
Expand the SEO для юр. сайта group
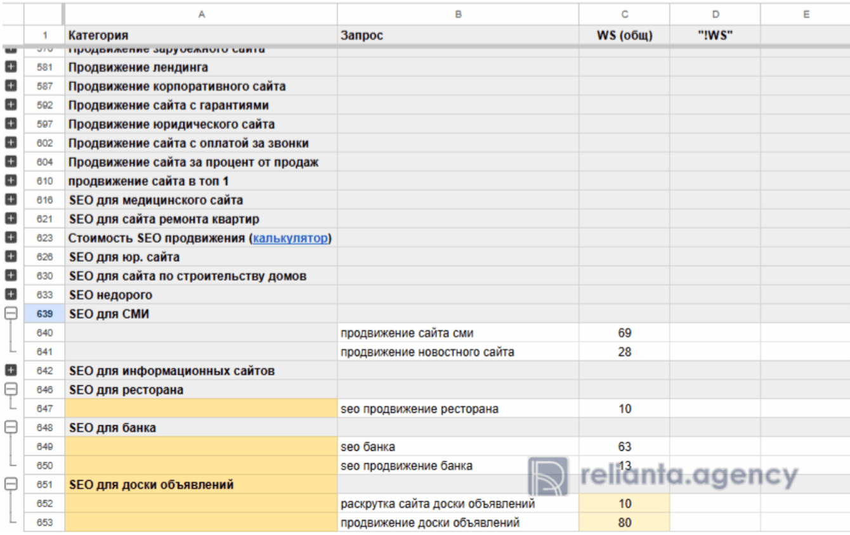pos(10,257)
